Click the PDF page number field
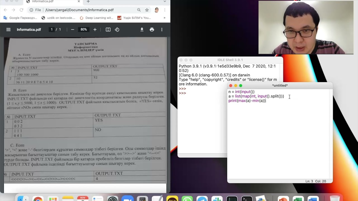Screen dimensions: 358x201 click(51, 30)
